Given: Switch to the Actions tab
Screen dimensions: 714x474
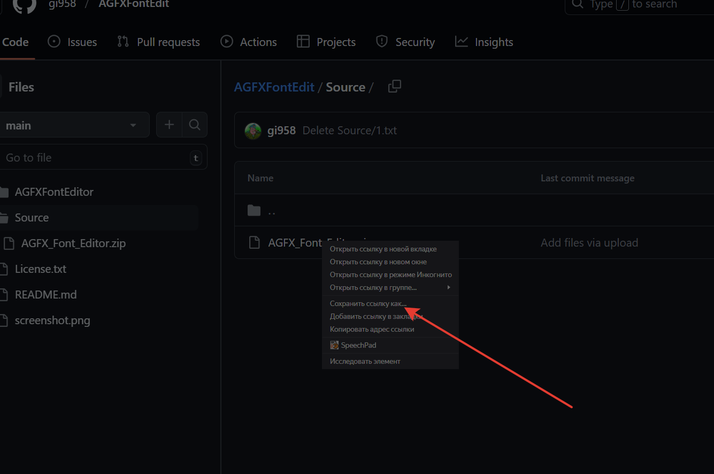Looking at the screenshot, I should pyautogui.click(x=249, y=42).
